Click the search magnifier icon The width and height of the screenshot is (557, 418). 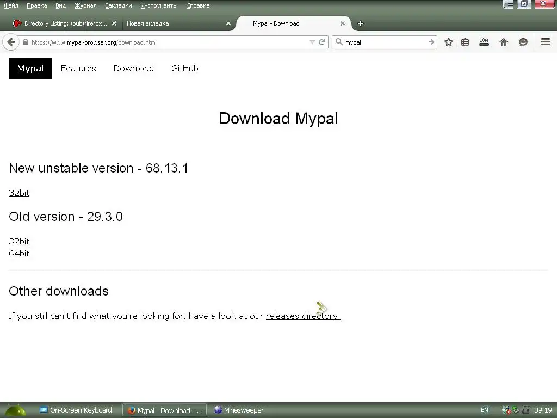[339, 42]
